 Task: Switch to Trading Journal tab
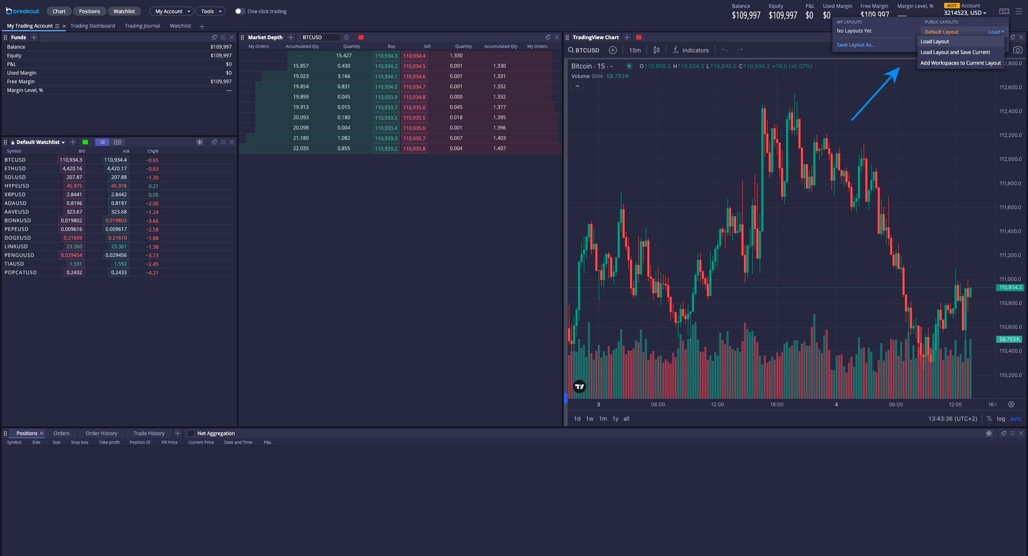[142, 26]
